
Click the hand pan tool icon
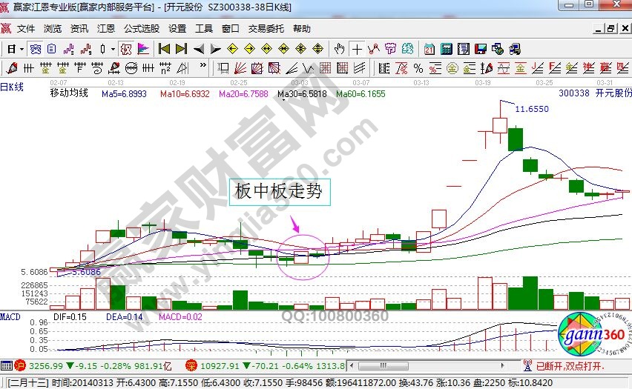tap(340, 49)
